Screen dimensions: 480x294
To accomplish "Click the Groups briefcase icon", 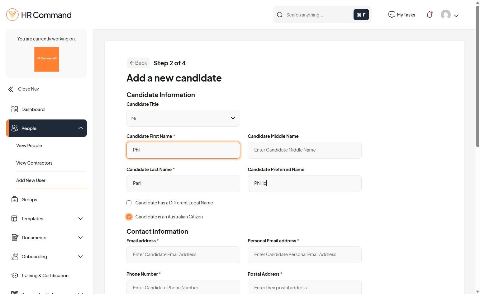I will 15,199.
